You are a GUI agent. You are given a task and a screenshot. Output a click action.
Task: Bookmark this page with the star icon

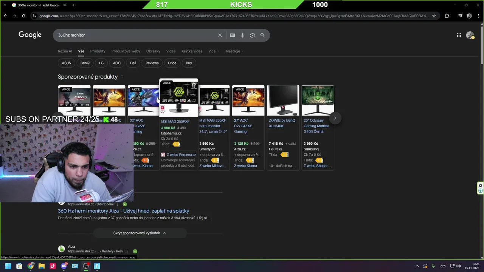click(434, 16)
